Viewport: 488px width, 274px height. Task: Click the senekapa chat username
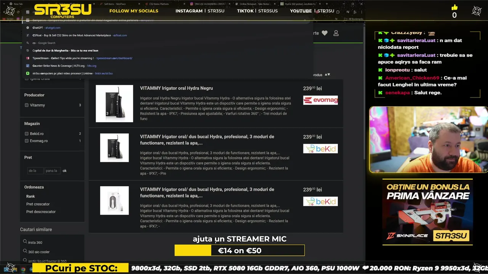(x=397, y=92)
